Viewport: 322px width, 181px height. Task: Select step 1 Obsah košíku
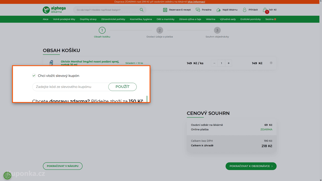point(102,32)
